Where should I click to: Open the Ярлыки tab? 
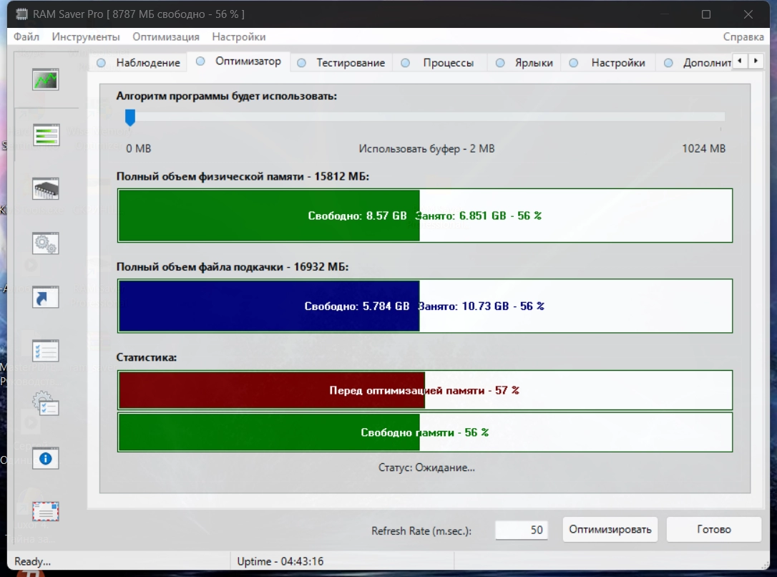point(524,63)
